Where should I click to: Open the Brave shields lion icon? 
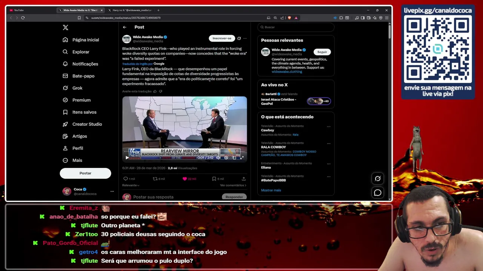pyautogui.click(x=289, y=18)
